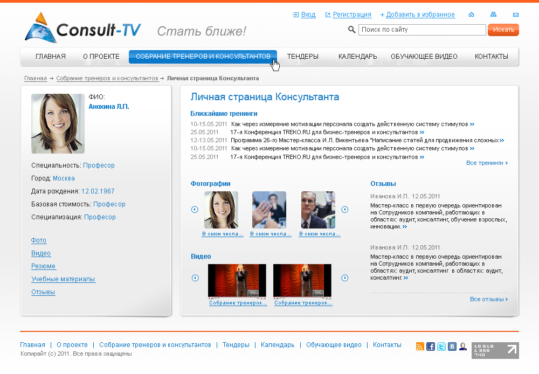Image resolution: width=539 pixels, height=374 pixels.
Task: Click Собрание тренеров и консультантов breadcrumb link
Action: pyautogui.click(x=107, y=78)
